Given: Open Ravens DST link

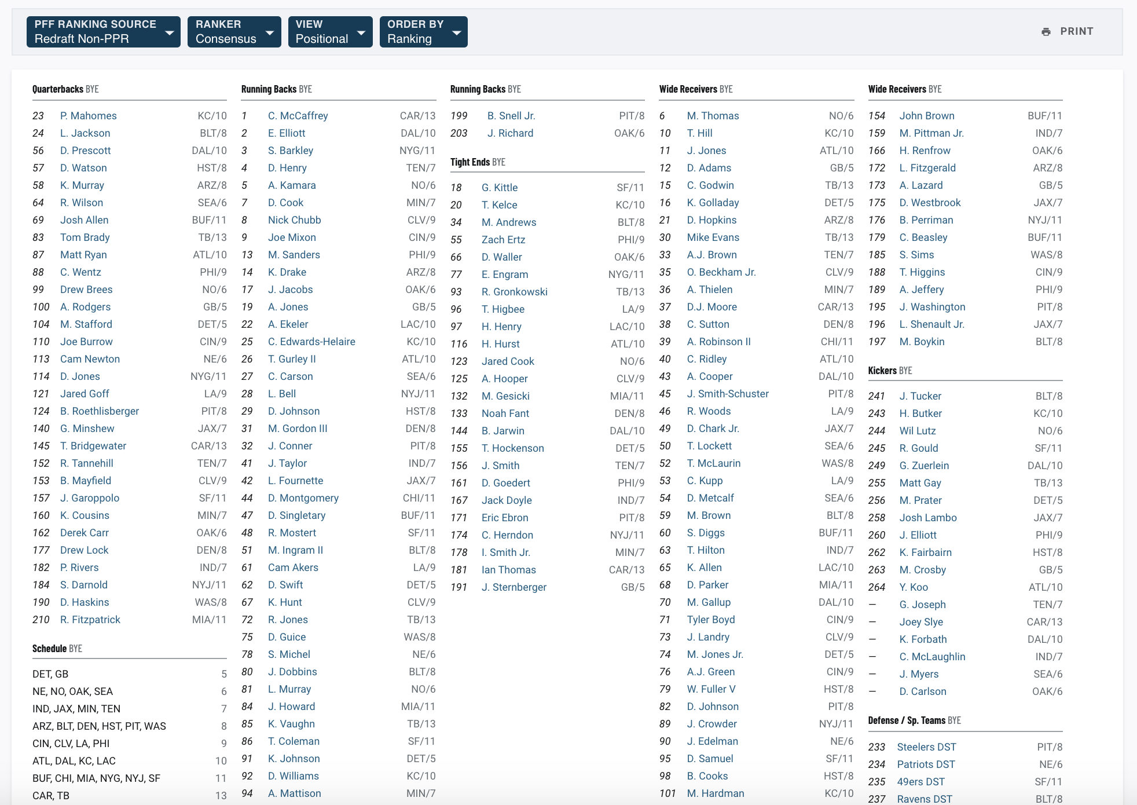Looking at the screenshot, I should [x=925, y=799].
